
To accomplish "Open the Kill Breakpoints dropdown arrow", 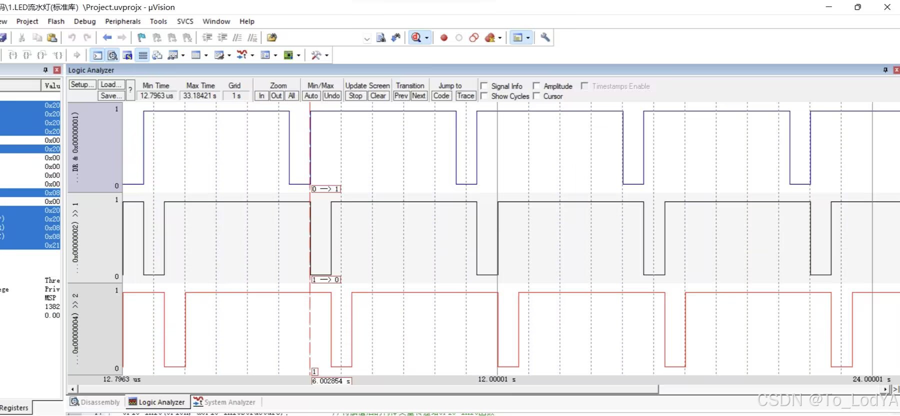I will click(x=499, y=38).
